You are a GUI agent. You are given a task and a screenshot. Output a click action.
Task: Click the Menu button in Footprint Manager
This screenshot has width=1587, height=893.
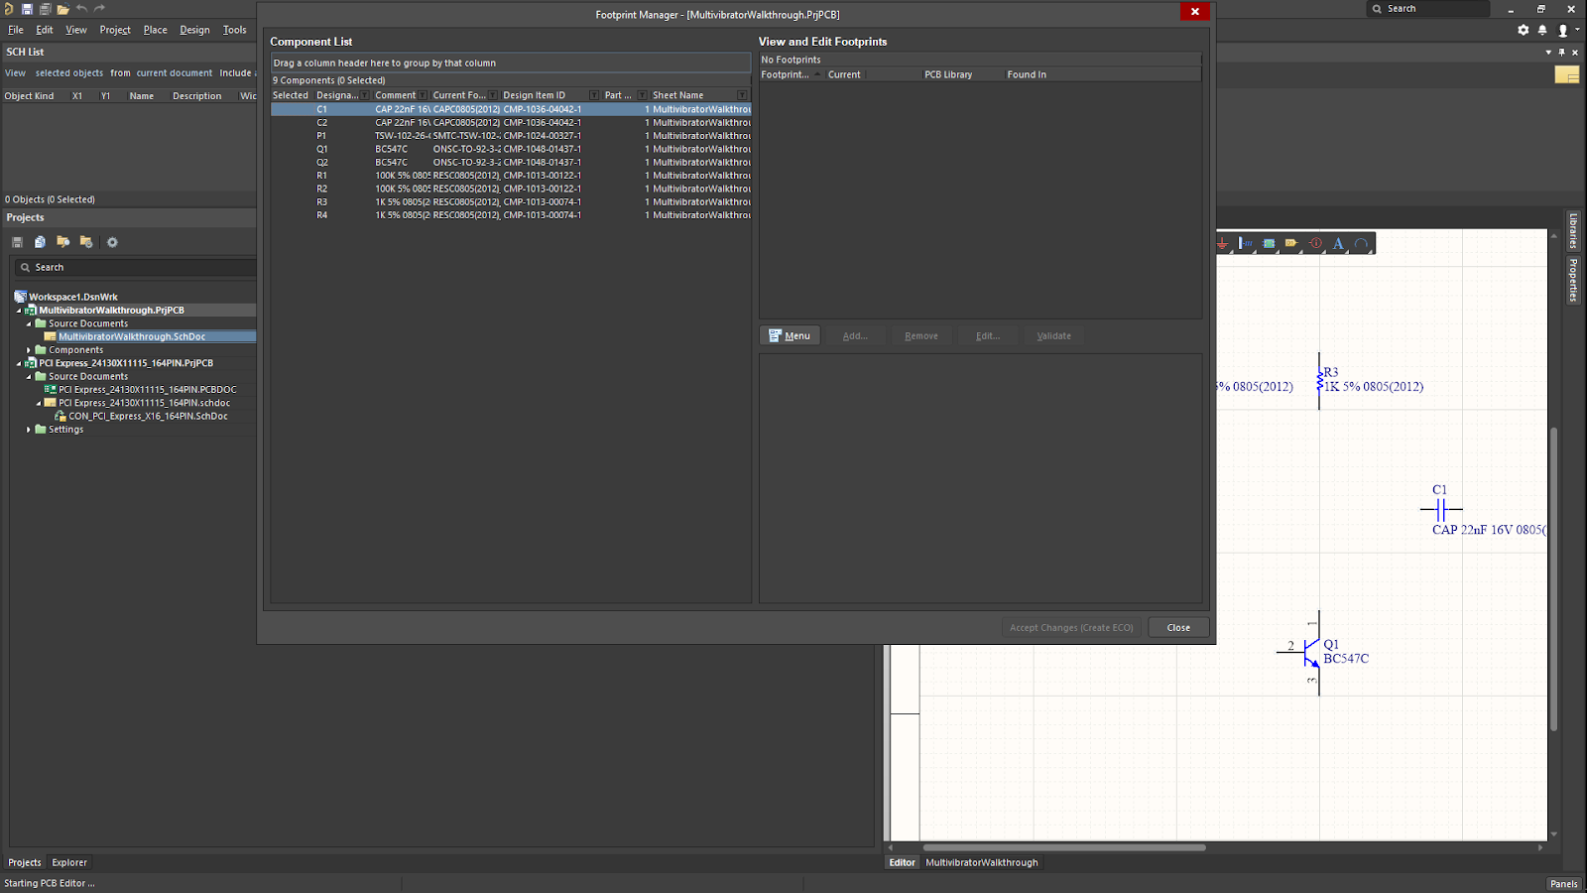790,336
